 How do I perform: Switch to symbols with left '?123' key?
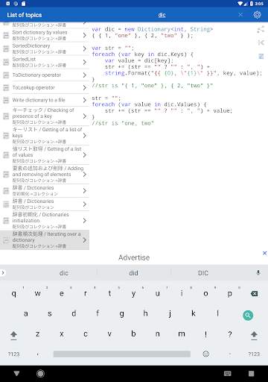click(13, 354)
